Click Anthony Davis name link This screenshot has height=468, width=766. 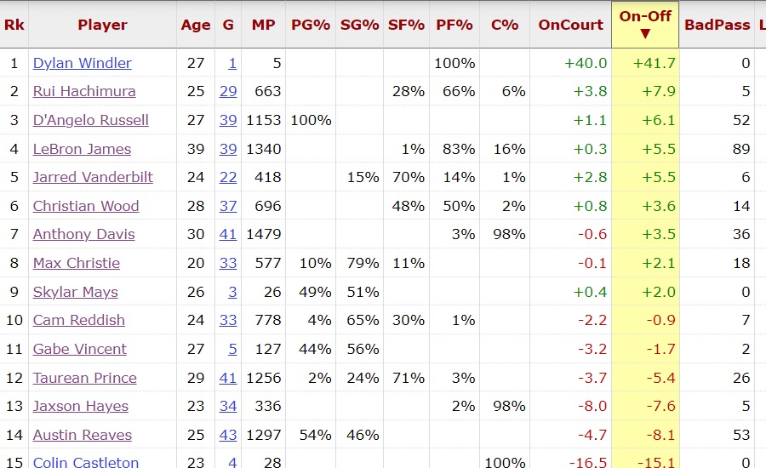click(x=83, y=234)
